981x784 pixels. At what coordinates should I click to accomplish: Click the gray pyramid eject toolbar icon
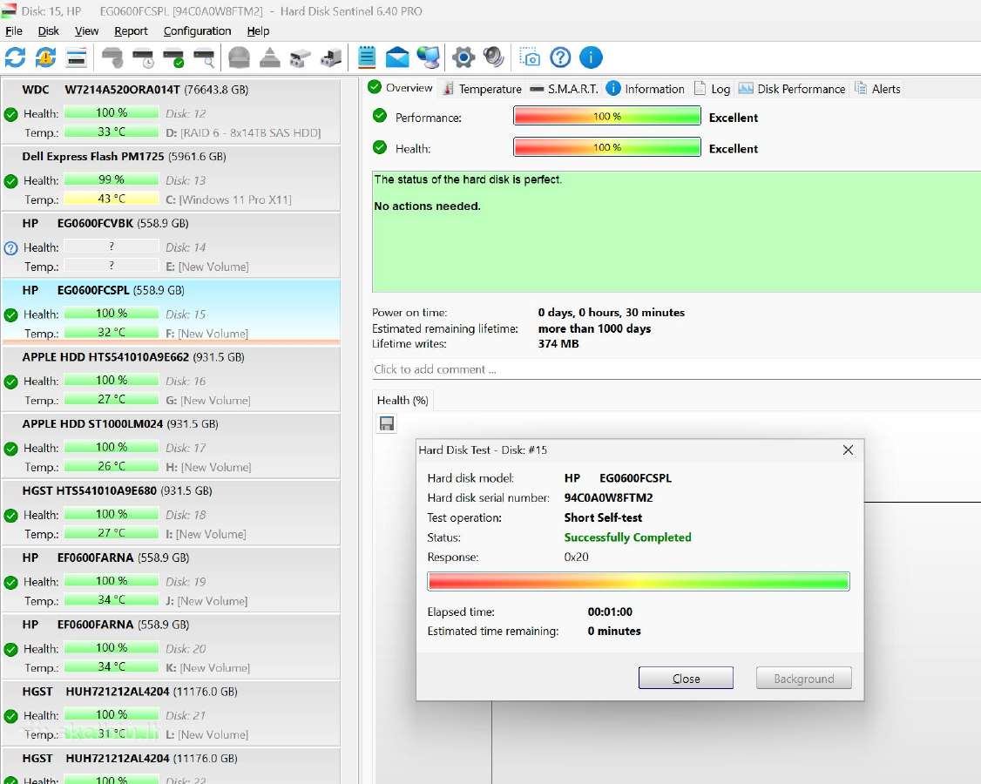point(270,57)
